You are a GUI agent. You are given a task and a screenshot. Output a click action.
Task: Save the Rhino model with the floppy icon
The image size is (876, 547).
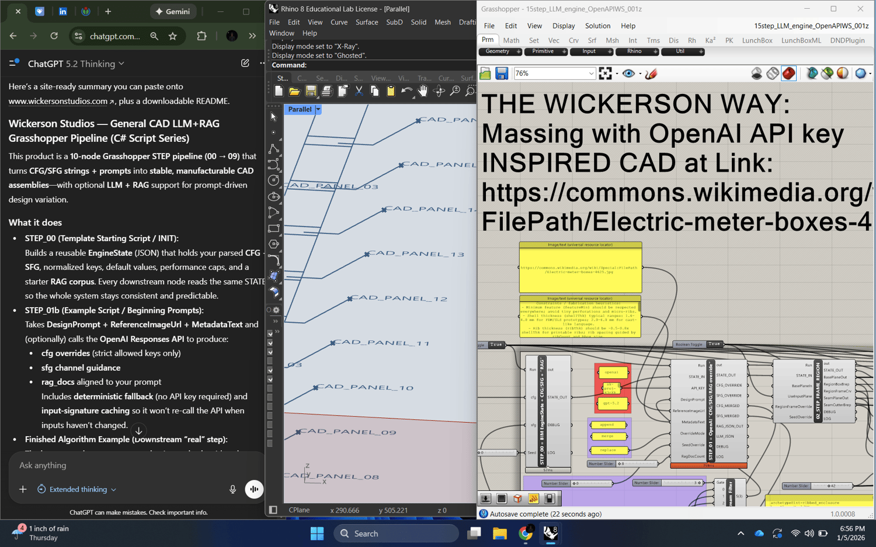(311, 91)
